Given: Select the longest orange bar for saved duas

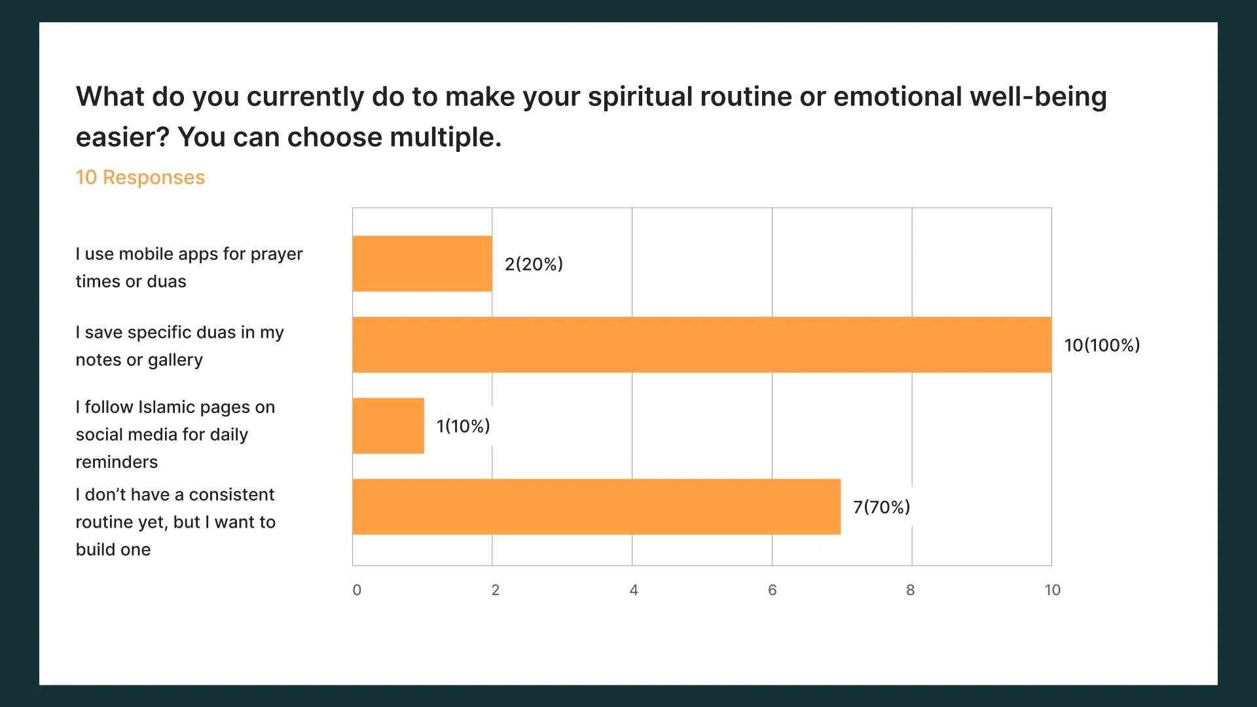Looking at the screenshot, I should click(701, 345).
